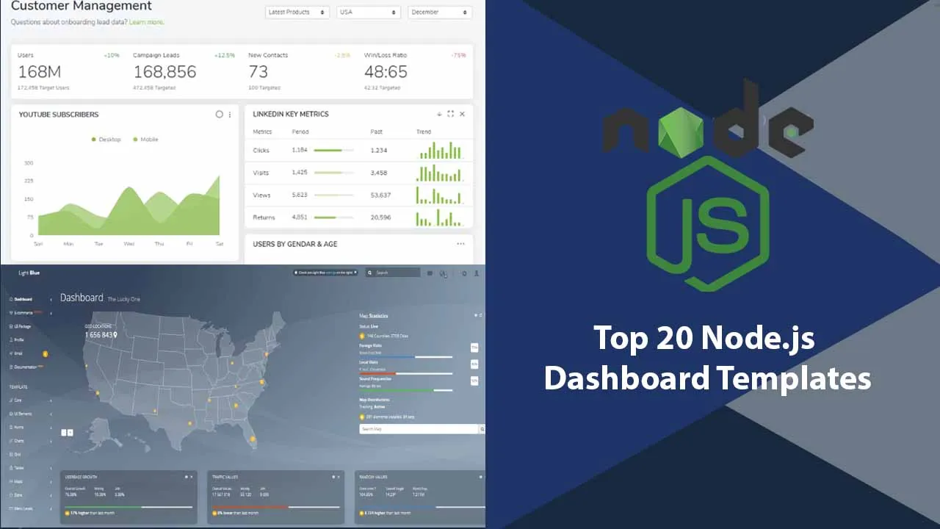Open the user account icon
Viewport: 940px width, 529px height.
[x=476, y=273]
